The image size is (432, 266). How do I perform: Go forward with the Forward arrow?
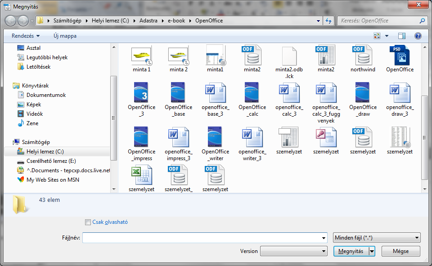point(23,21)
